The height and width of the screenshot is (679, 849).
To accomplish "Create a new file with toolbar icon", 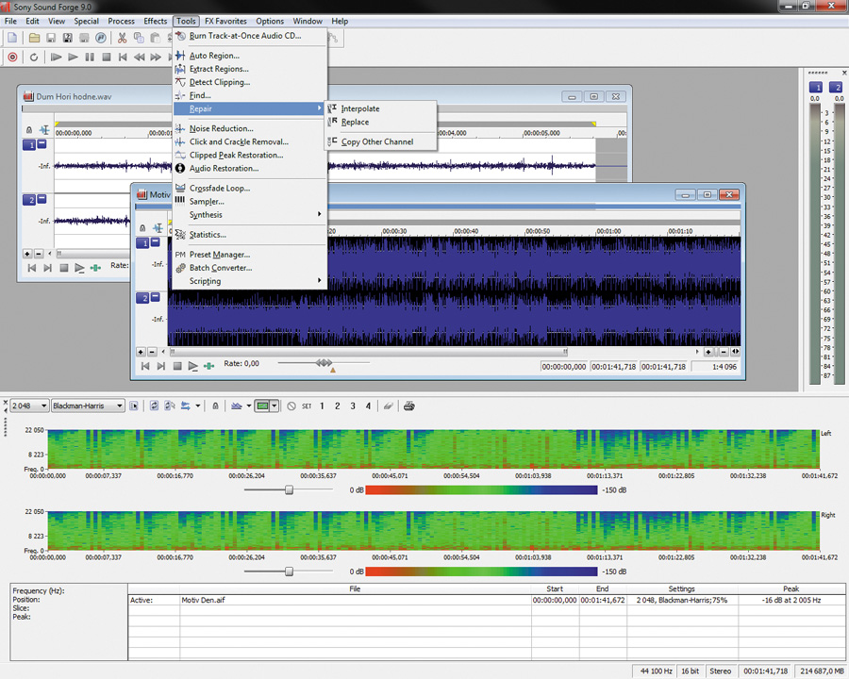I will tap(12, 38).
